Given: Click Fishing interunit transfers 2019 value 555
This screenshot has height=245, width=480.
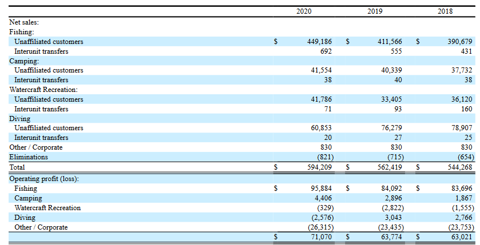Looking at the screenshot, I should 394,51.
